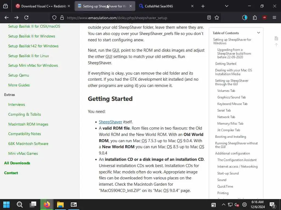Jump to Volumes Tab section
This screenshot has height=210, width=281.
226,91
